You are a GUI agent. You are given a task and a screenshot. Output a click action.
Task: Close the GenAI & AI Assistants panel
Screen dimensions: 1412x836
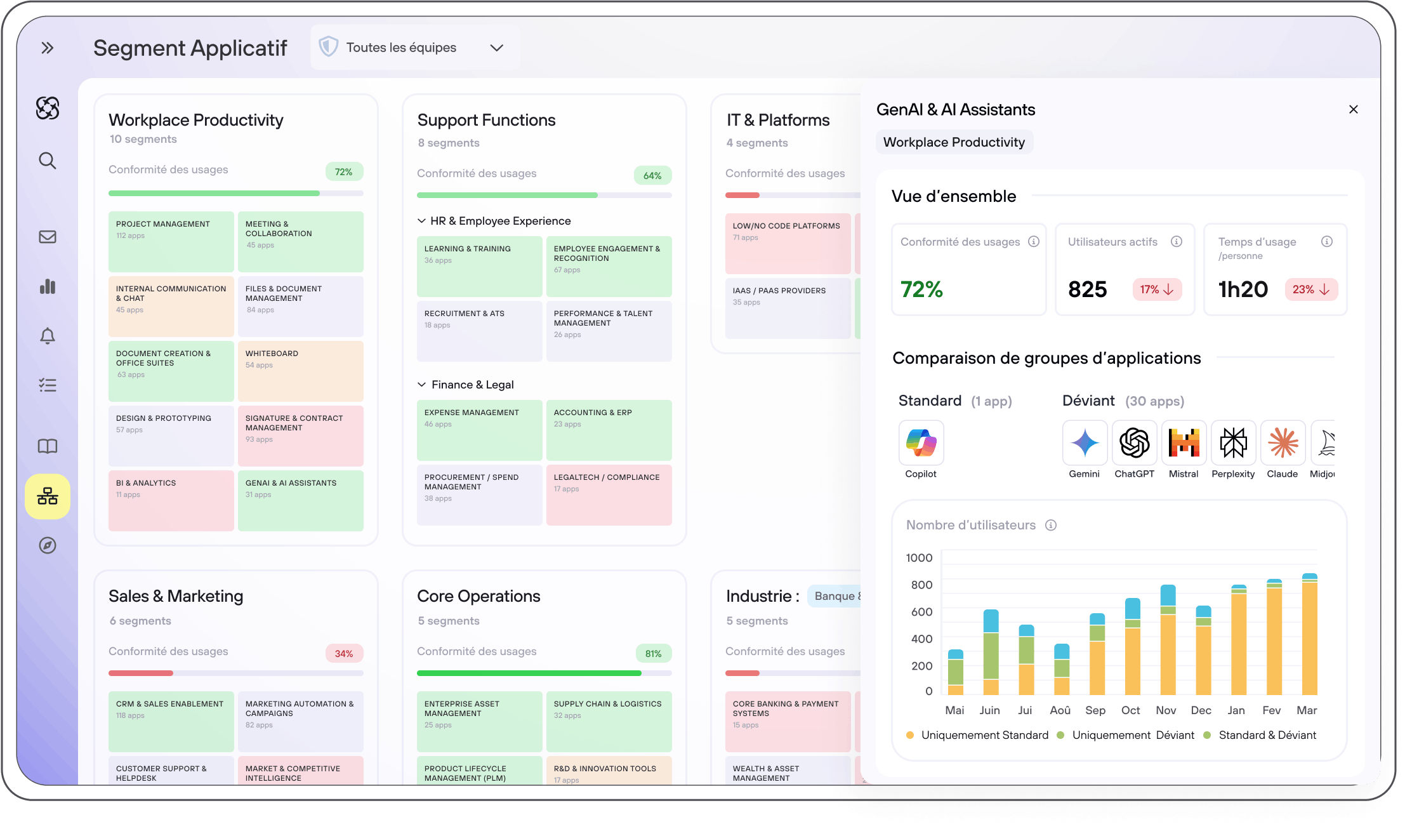click(1353, 109)
